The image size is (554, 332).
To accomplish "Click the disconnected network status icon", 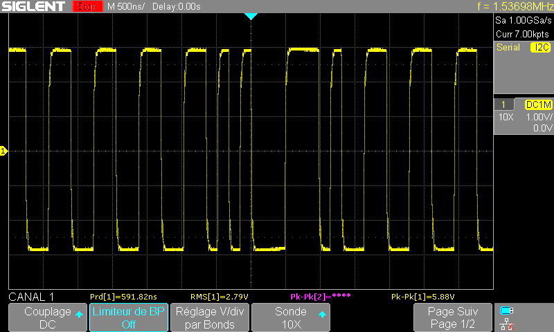I will point(507,324).
